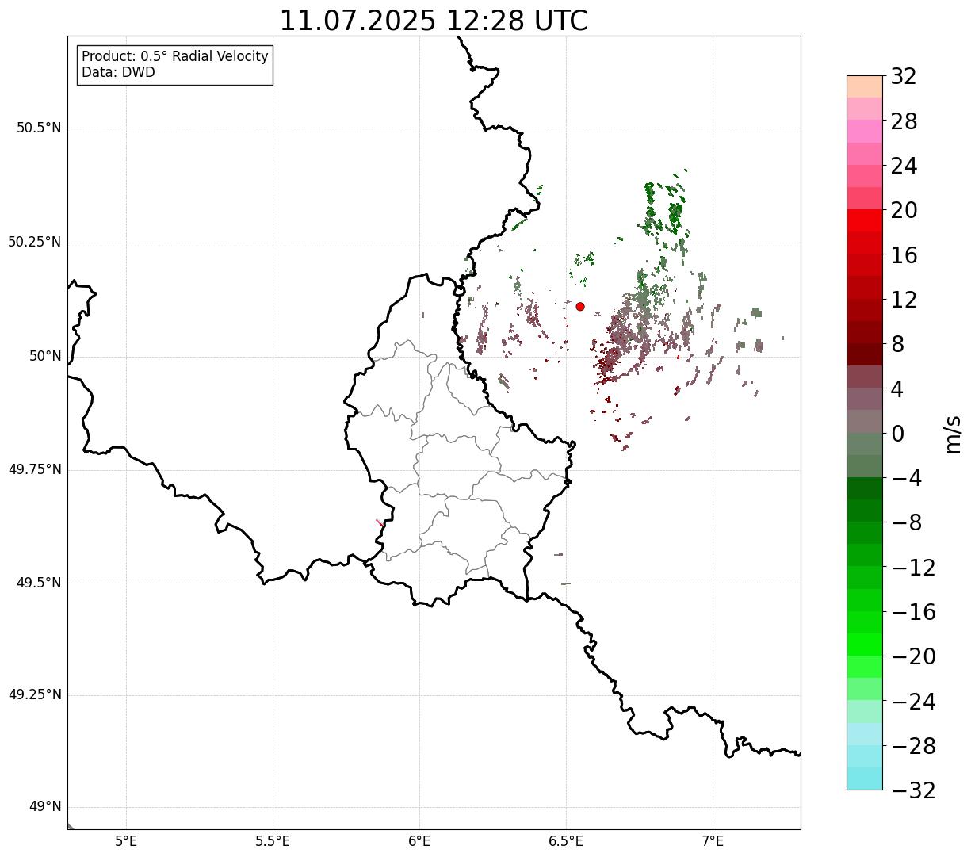The image size is (971, 857).
Task: Click the colorbar tick label −16
Action: pos(913,612)
